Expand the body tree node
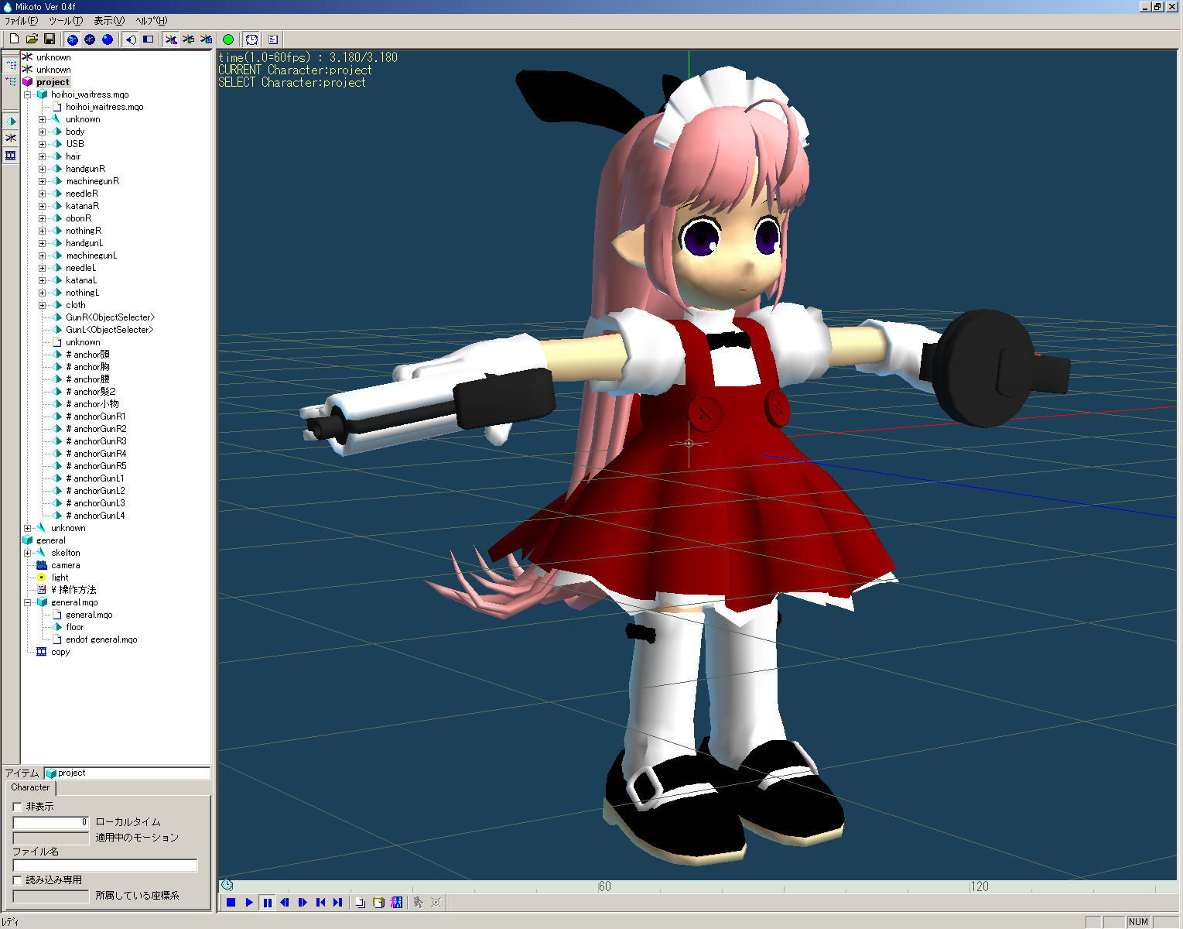 pyautogui.click(x=43, y=132)
